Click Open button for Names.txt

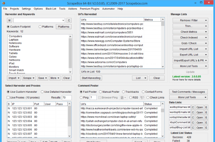(x=199, y=107)
